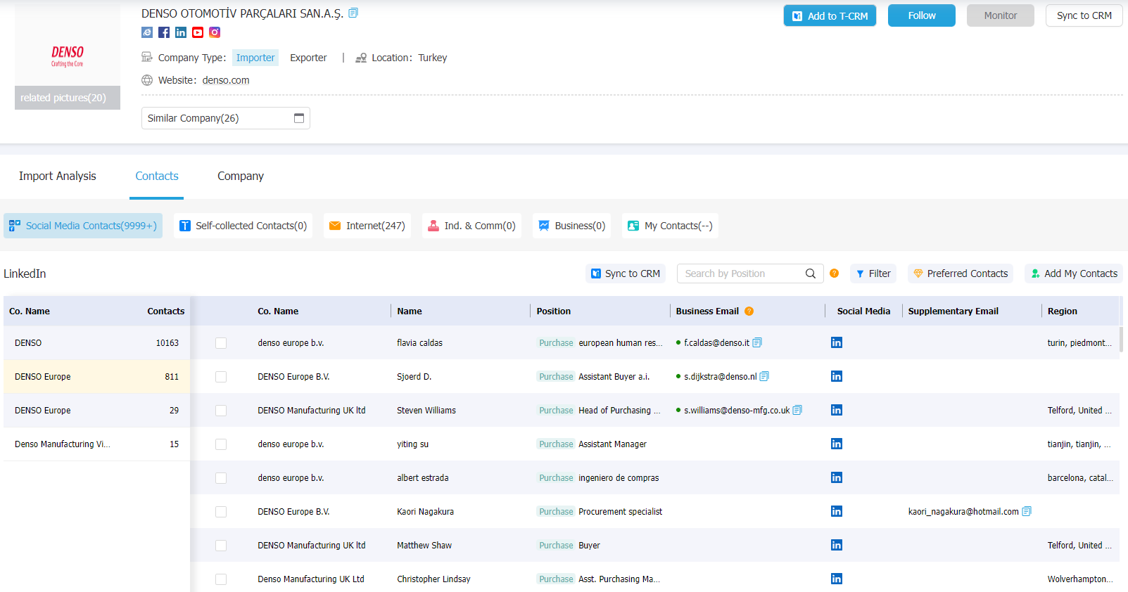Copy f.caldas@denso.it email icon
The width and height of the screenshot is (1128, 592).
point(757,342)
